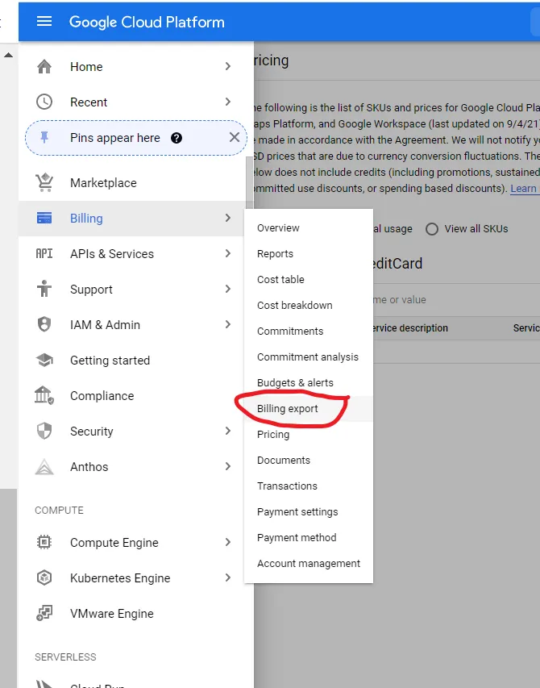
Task: Click the VMware Engine label
Action: pos(112,614)
